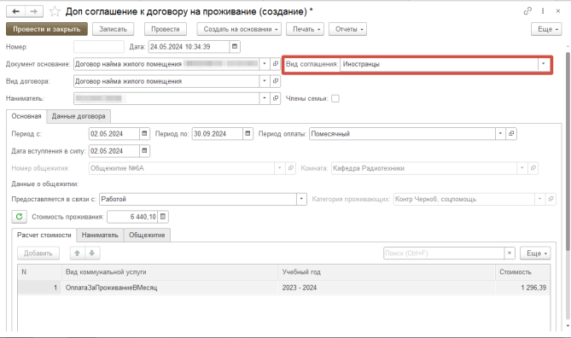Expand the Документ основание dropdown arrow
The height and width of the screenshot is (338, 571).
(x=265, y=64)
